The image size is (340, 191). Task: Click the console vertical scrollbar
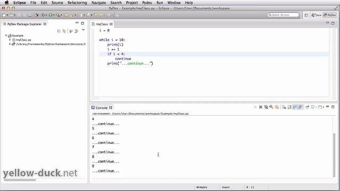coord(334,155)
